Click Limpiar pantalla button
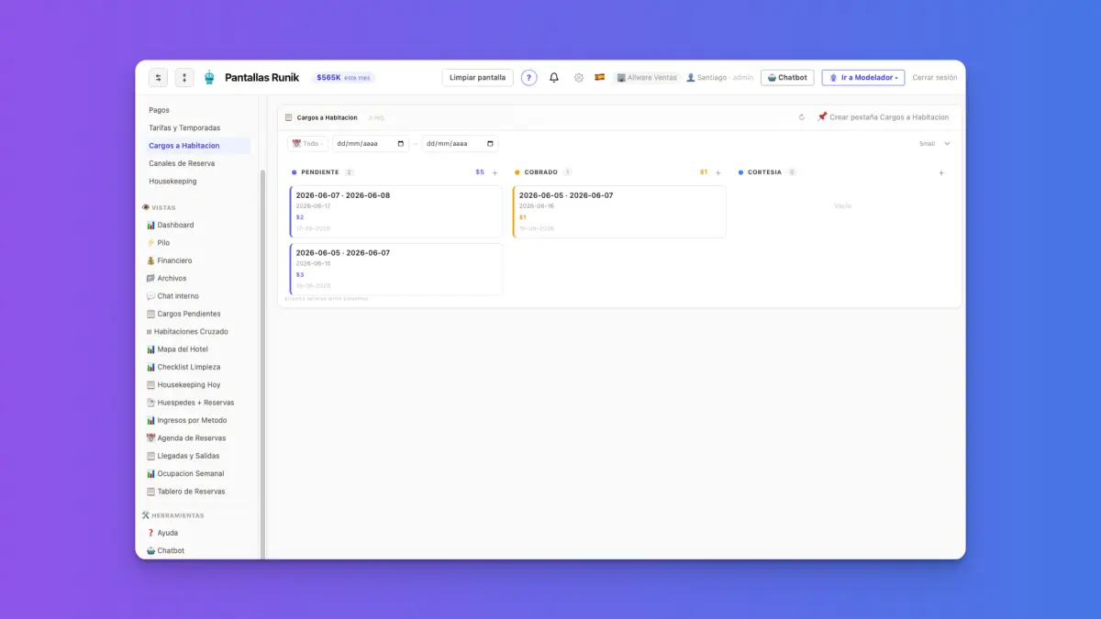 click(x=477, y=78)
